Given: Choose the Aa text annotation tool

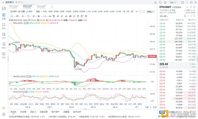Looking at the screenshot, I should click(x=50, y=16).
